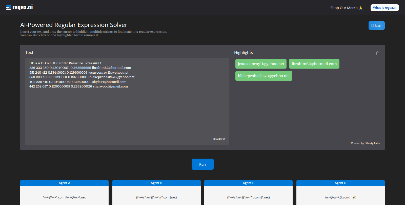Click the line starting with 859 204 469
This screenshot has height=205, width=405.
pos(82,77)
